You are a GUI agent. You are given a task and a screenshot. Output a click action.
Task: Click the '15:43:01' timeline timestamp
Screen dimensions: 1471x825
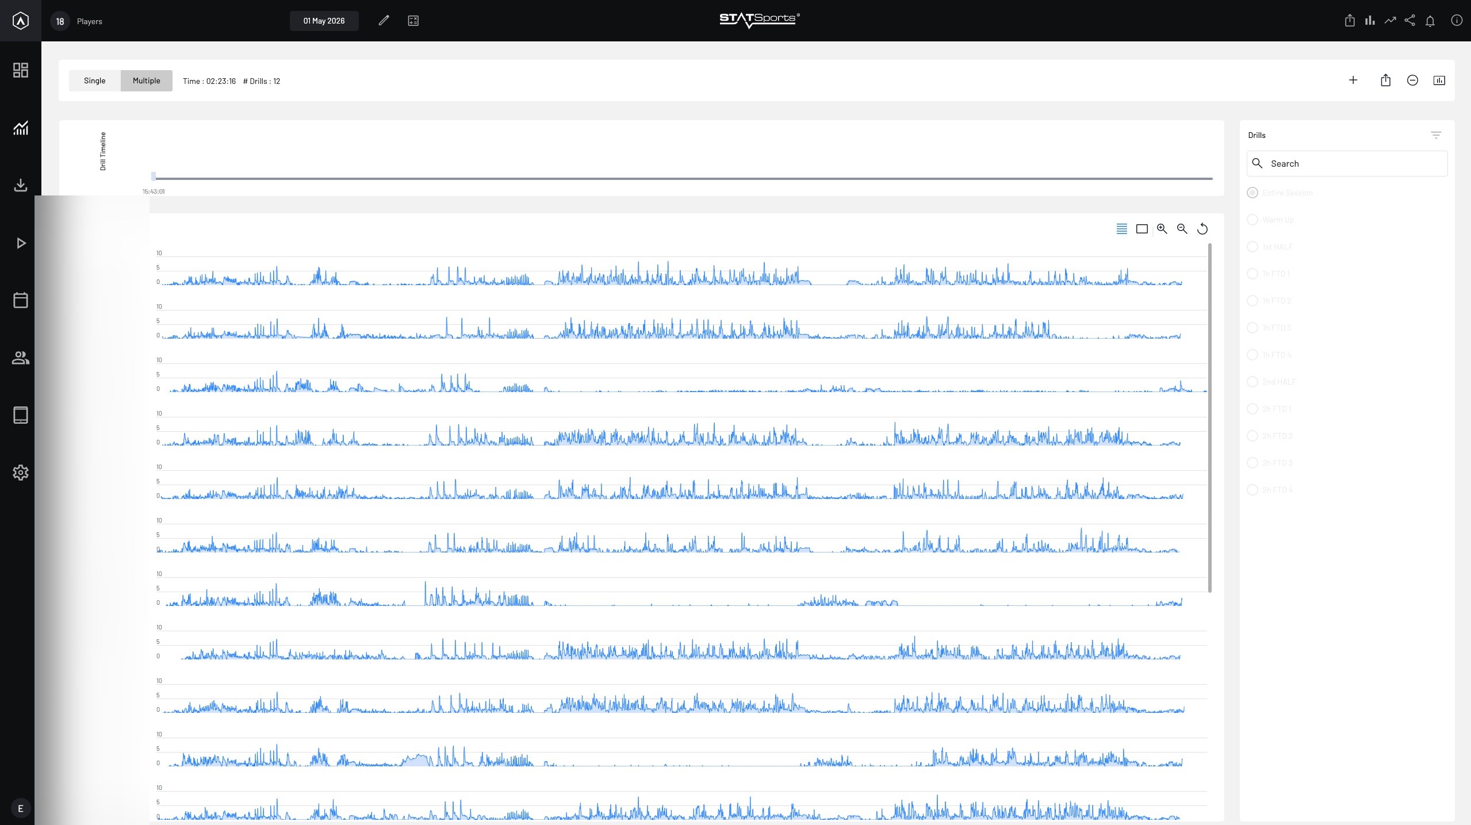(154, 191)
